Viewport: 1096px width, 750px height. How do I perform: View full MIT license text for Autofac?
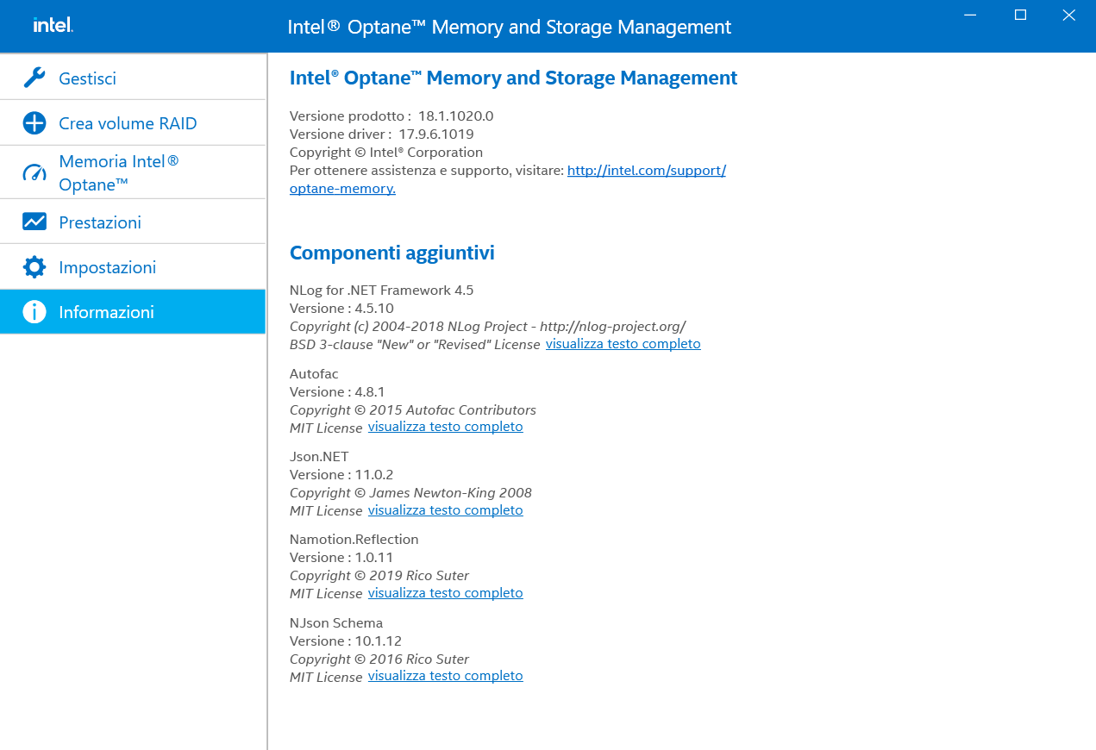click(x=445, y=427)
